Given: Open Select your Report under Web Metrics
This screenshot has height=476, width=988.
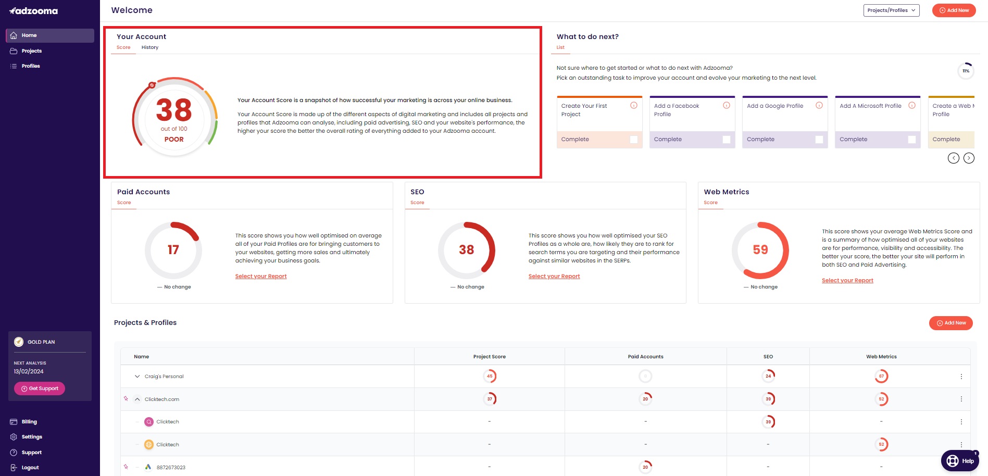Looking at the screenshot, I should (x=847, y=281).
